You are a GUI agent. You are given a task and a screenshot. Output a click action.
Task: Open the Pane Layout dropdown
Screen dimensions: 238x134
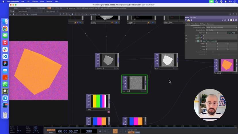[x=22, y=11]
